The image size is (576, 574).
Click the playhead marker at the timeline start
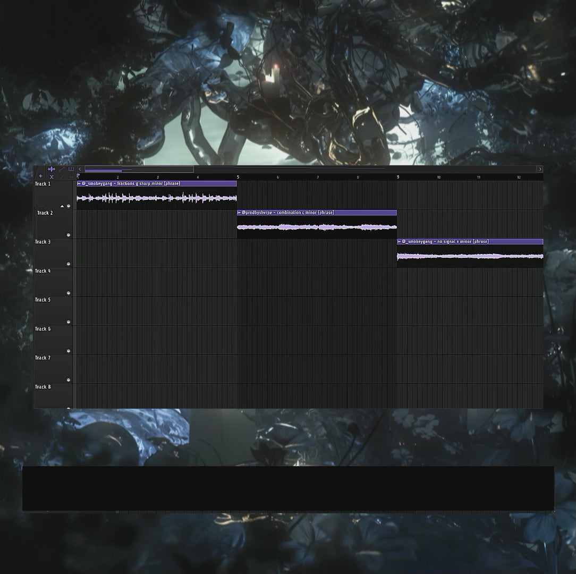pos(78,176)
